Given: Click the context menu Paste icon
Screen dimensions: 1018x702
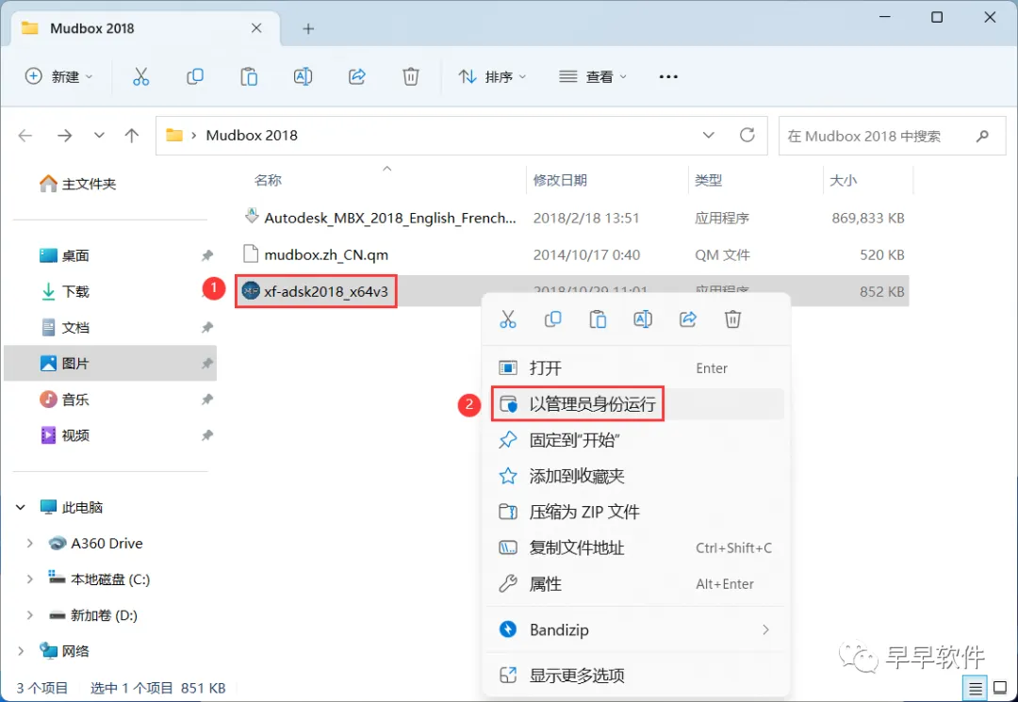Looking at the screenshot, I should tap(598, 319).
